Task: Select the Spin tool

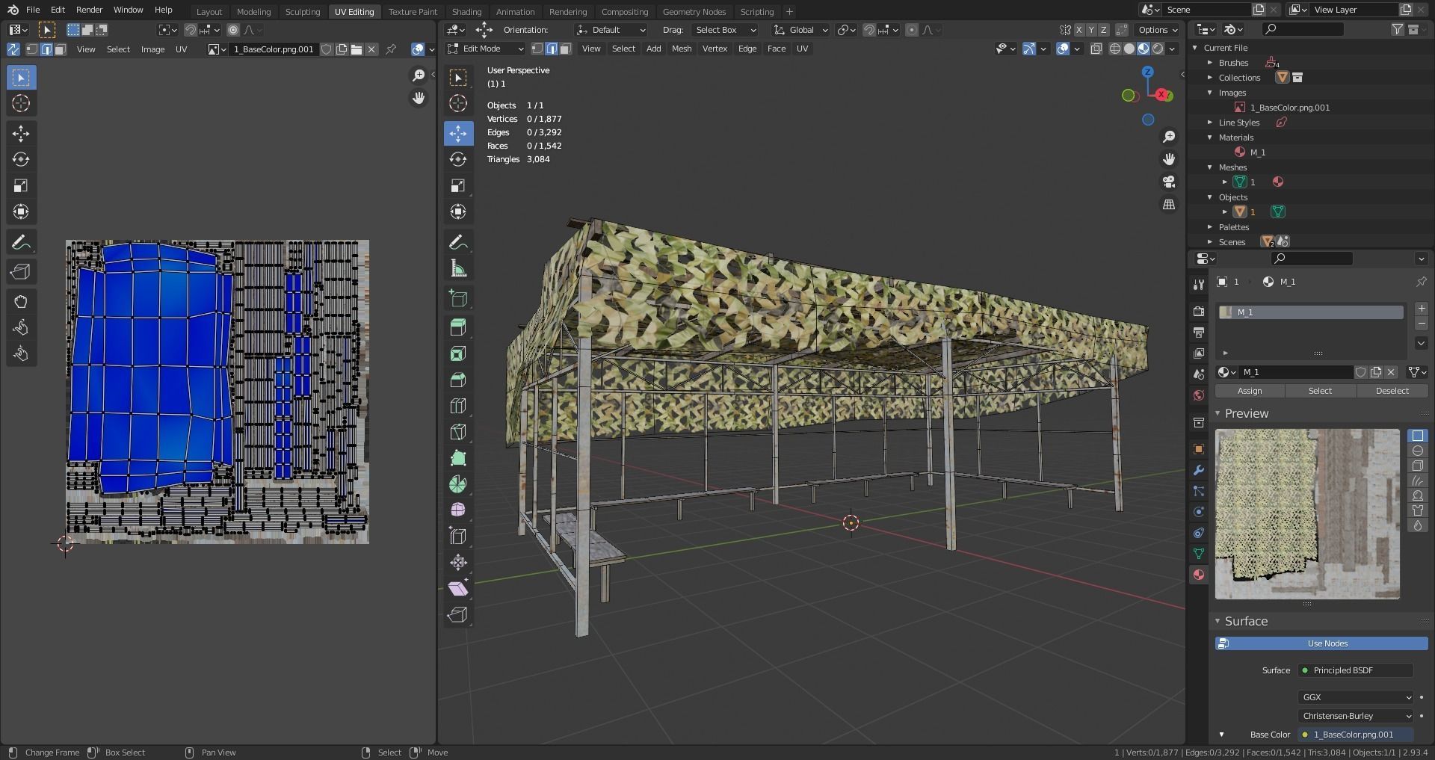Action: (x=458, y=484)
